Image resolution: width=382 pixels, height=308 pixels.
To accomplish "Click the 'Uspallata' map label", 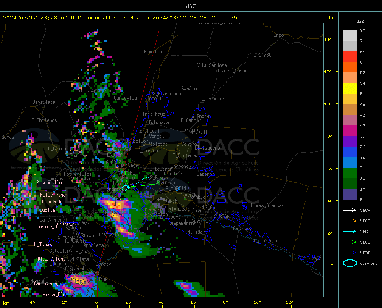I will click(x=44, y=102).
